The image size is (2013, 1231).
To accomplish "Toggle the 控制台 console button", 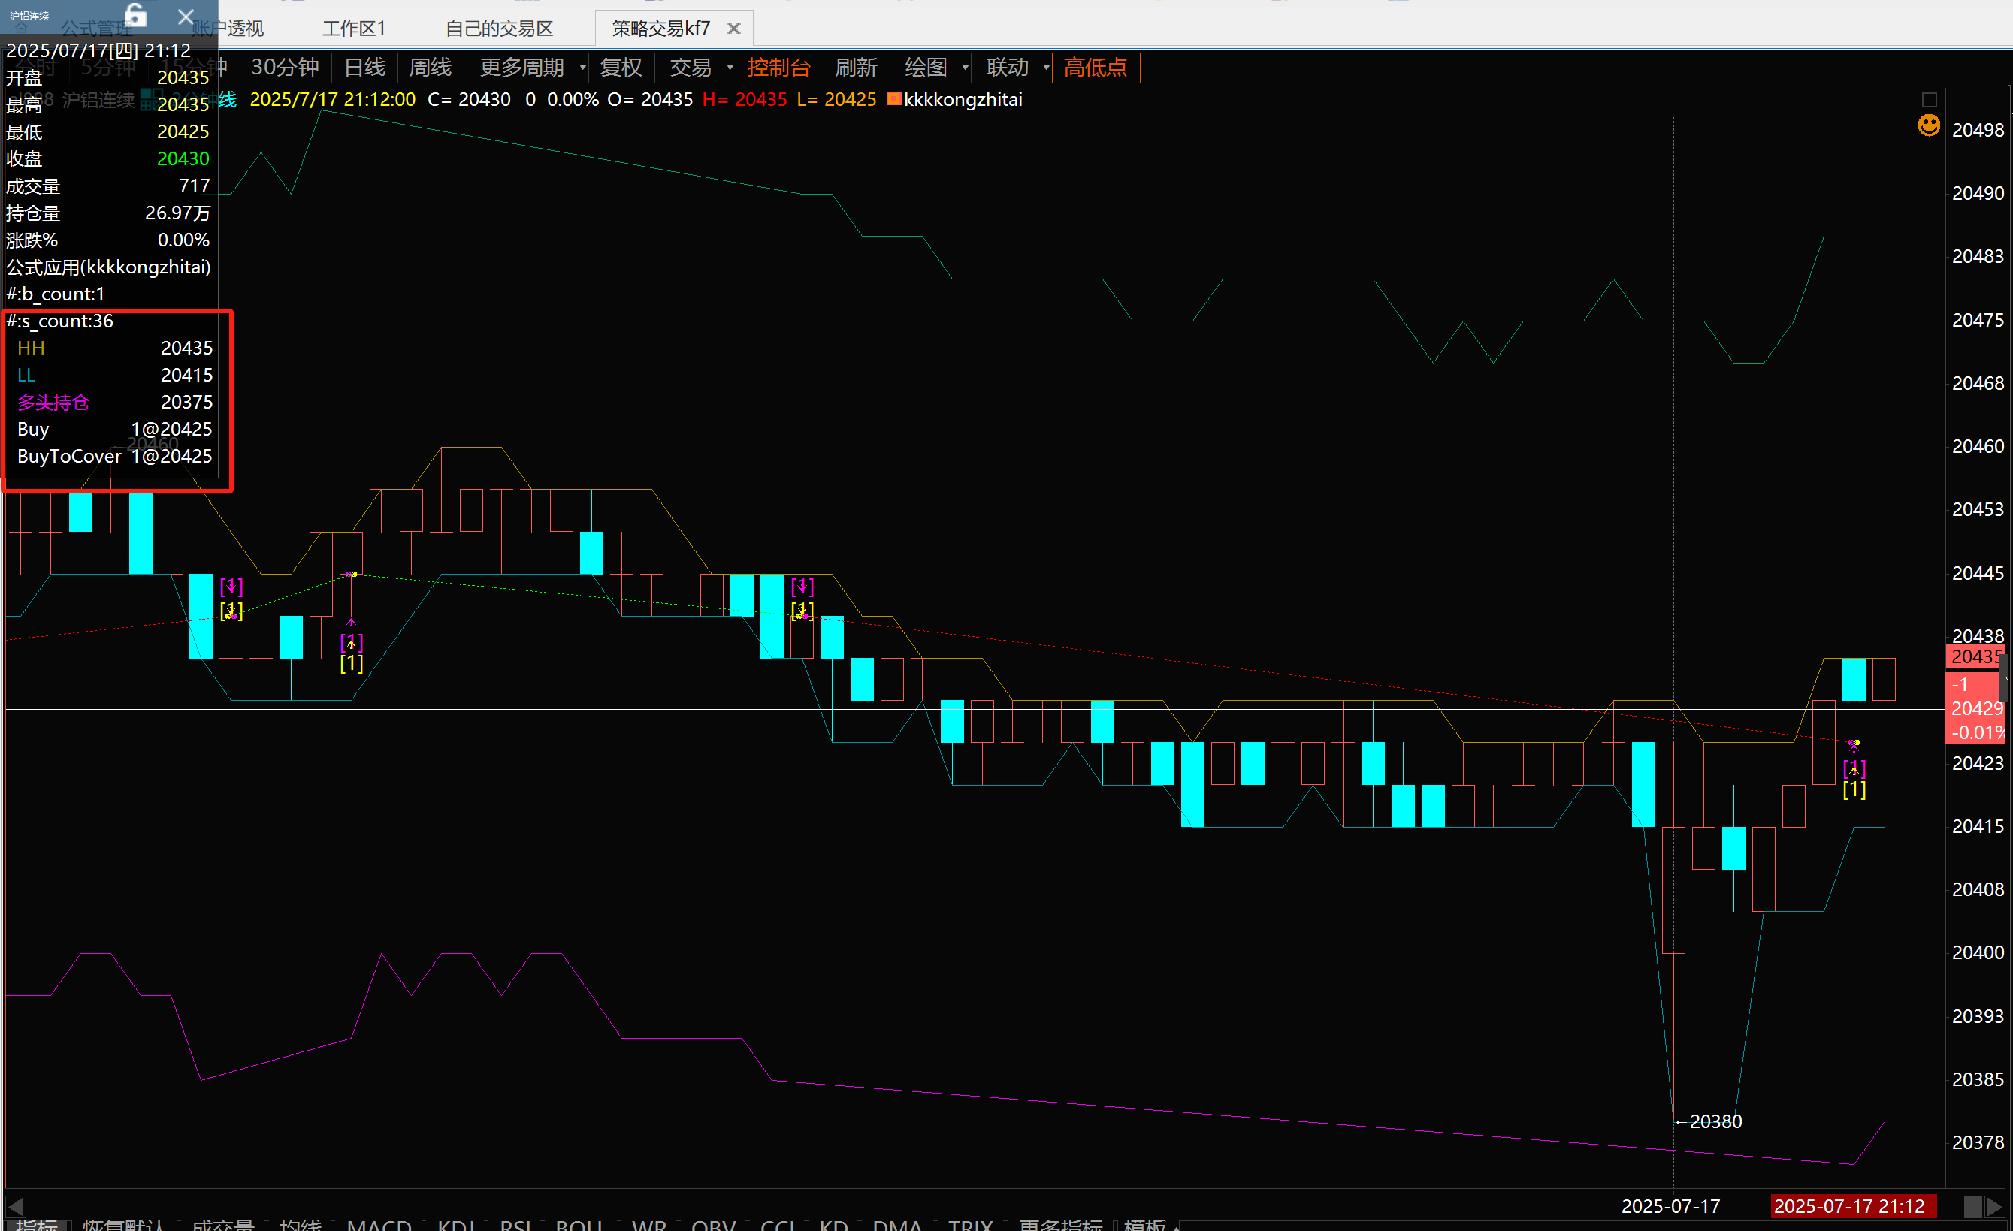I will (x=778, y=67).
